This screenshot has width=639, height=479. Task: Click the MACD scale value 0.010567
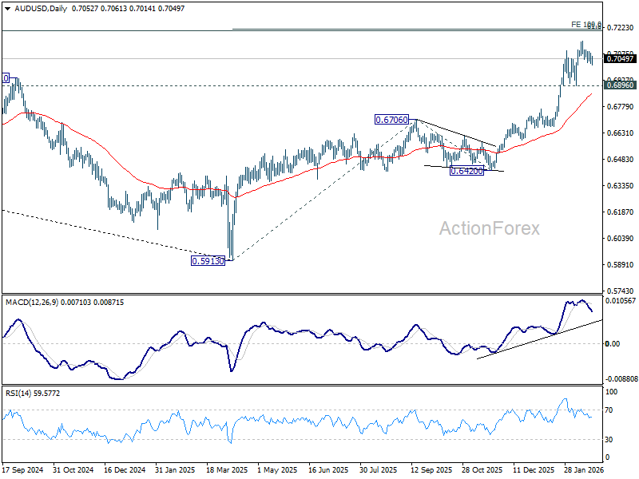click(x=621, y=301)
